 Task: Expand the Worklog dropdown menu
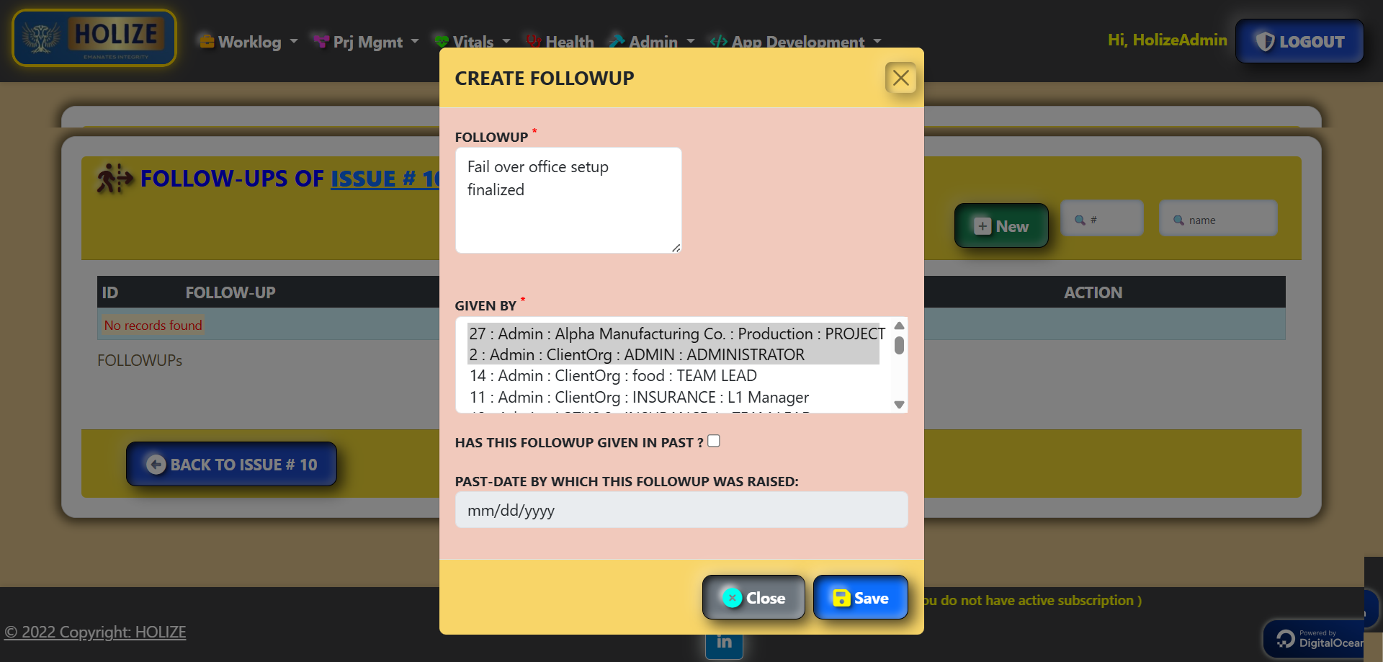coord(249,42)
